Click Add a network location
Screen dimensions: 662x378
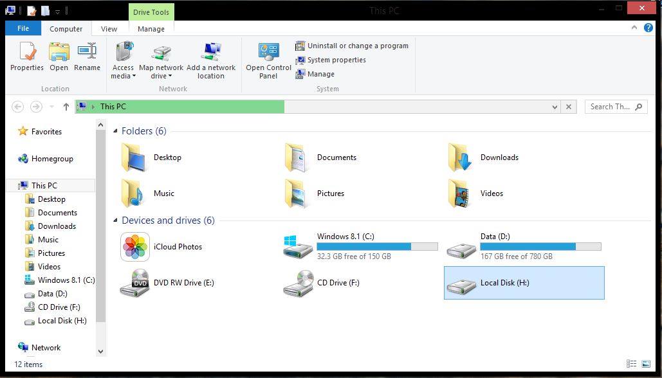[210, 60]
